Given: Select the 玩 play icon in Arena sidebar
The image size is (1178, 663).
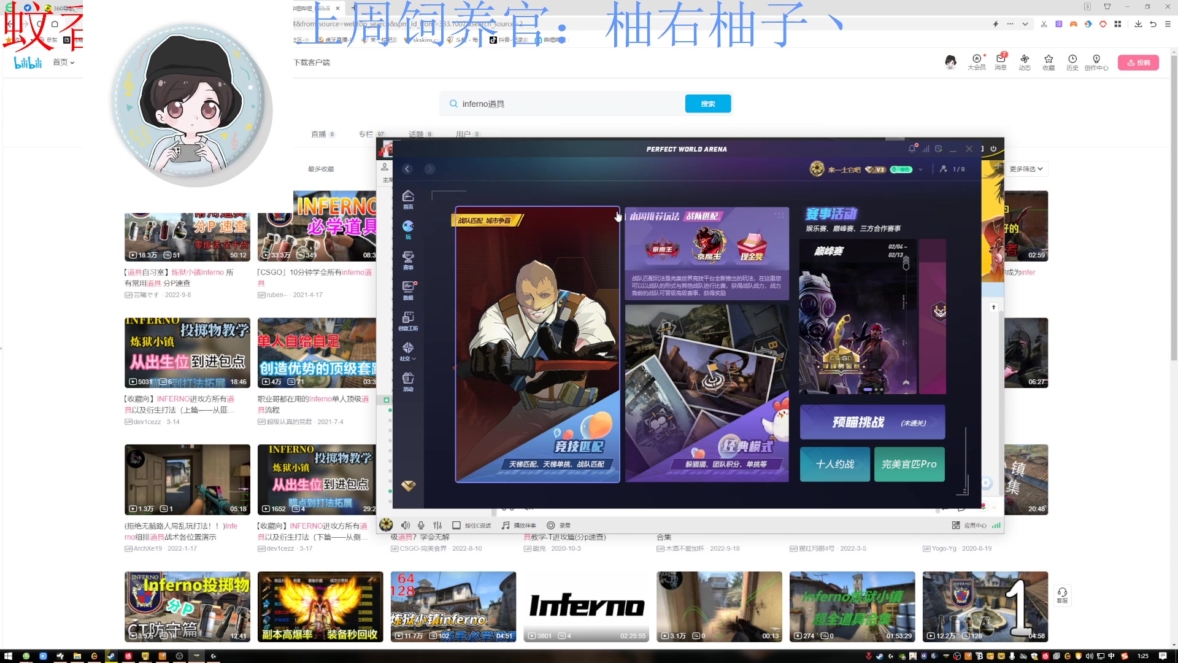Looking at the screenshot, I should (x=408, y=230).
